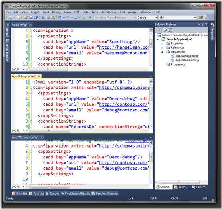This screenshot has width=222, height=209.
Task: Click the Refresh icon in Solution Explorer
Action: coord(170,30)
